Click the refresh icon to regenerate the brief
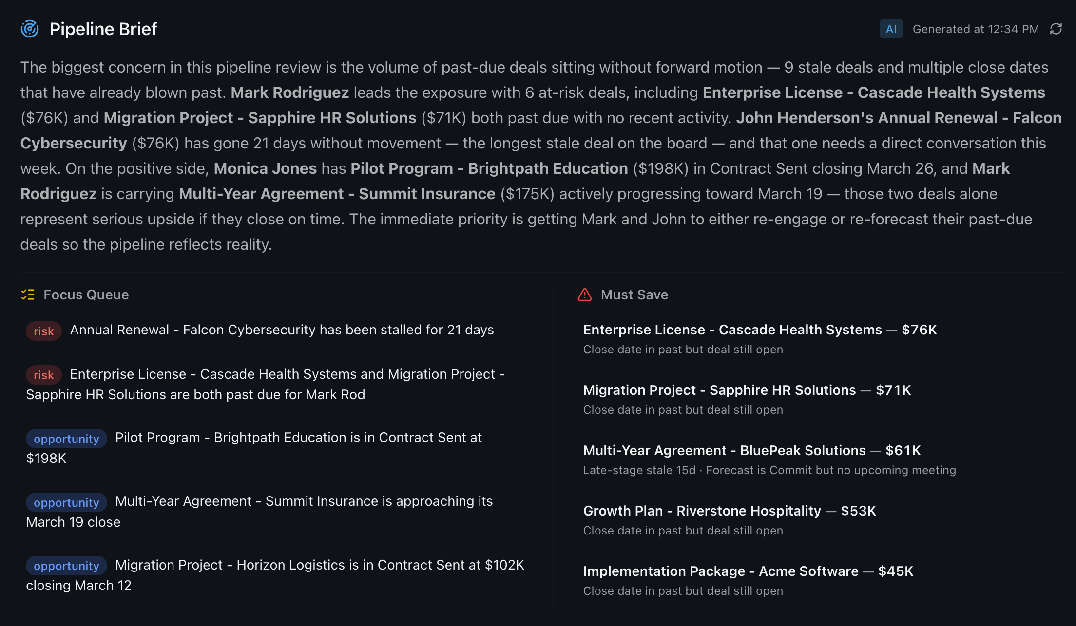Image resolution: width=1076 pixels, height=626 pixels. [1056, 29]
